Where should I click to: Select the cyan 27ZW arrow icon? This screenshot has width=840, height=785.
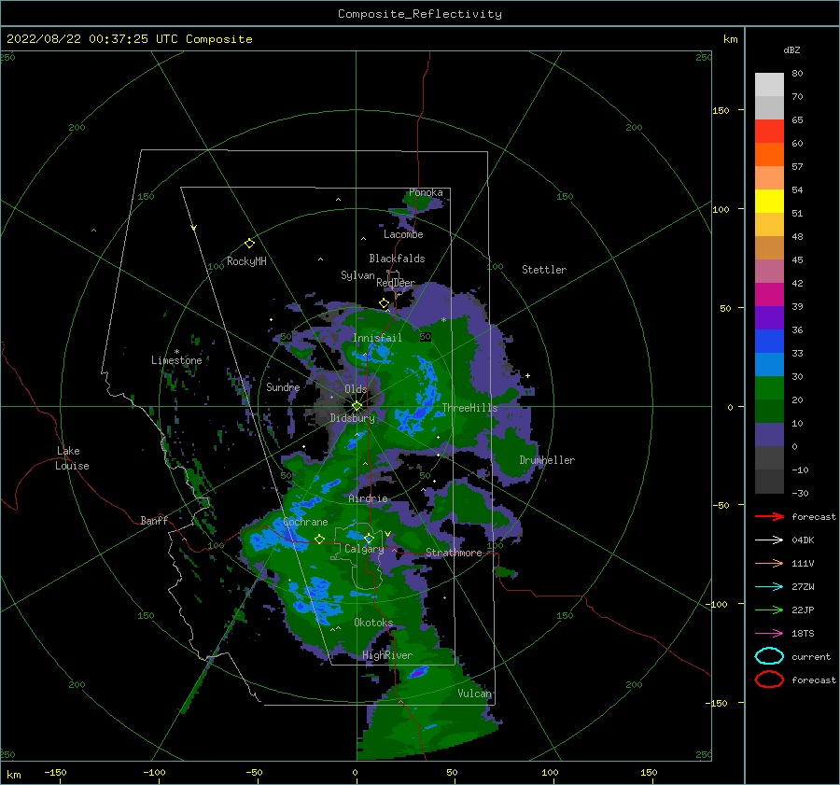769,586
